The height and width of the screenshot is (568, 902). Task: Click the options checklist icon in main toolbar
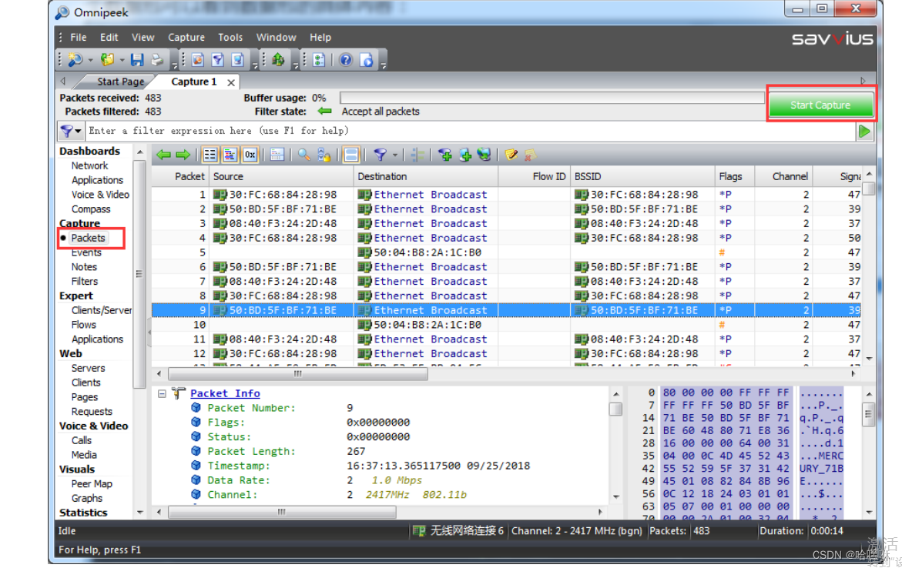coord(319,60)
